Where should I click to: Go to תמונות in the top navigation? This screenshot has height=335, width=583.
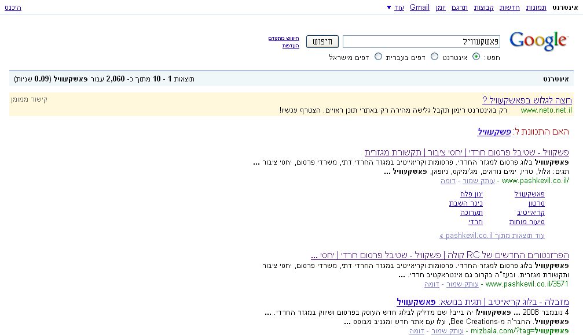[x=535, y=8]
